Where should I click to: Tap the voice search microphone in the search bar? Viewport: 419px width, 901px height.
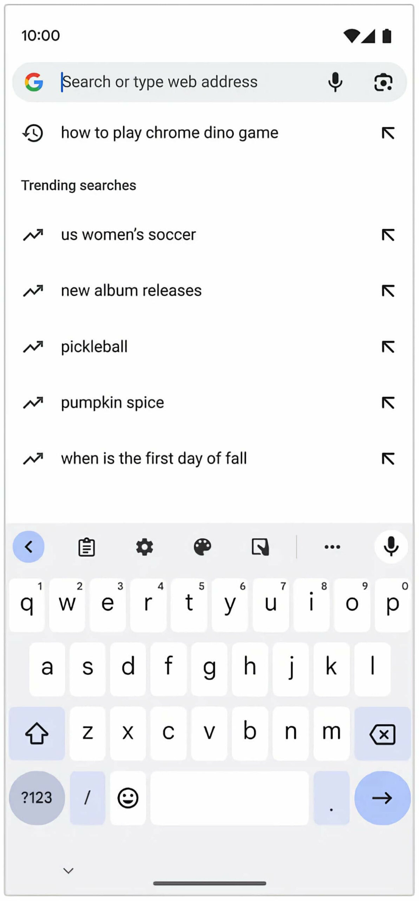(335, 82)
